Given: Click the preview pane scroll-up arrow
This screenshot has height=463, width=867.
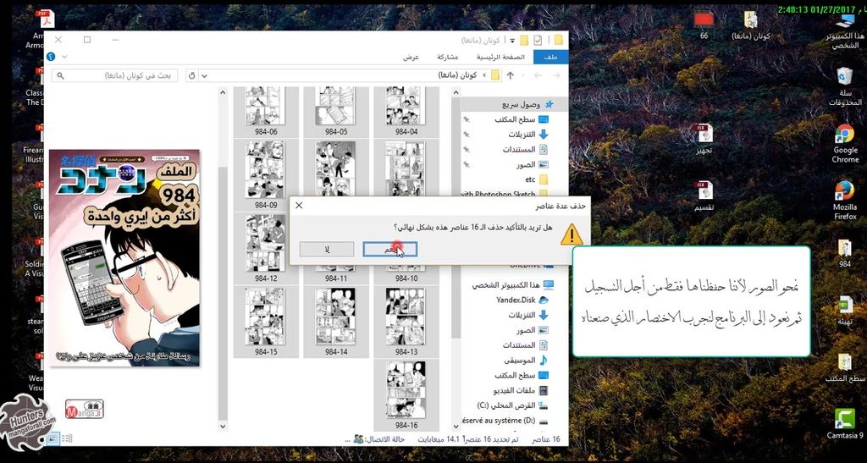Looking at the screenshot, I should [223, 93].
